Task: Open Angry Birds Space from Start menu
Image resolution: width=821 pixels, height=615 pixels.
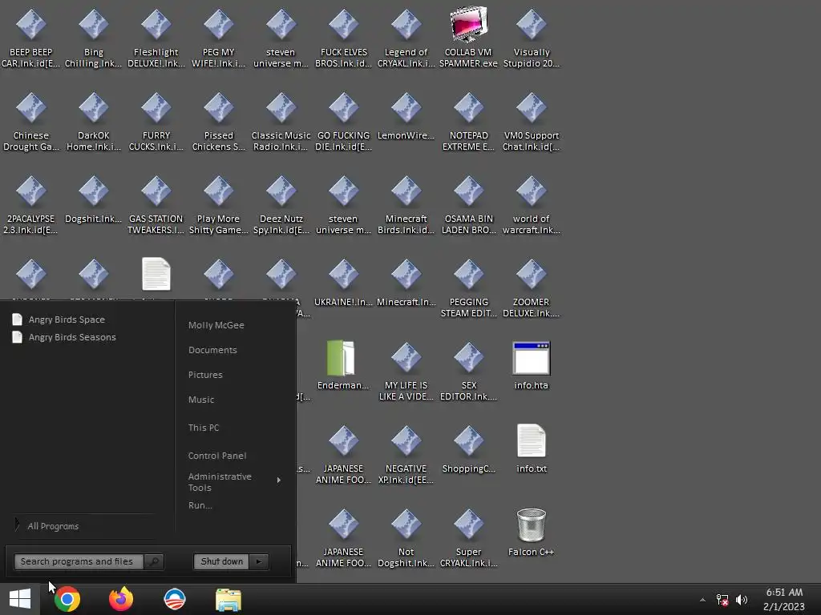Action: click(x=67, y=320)
